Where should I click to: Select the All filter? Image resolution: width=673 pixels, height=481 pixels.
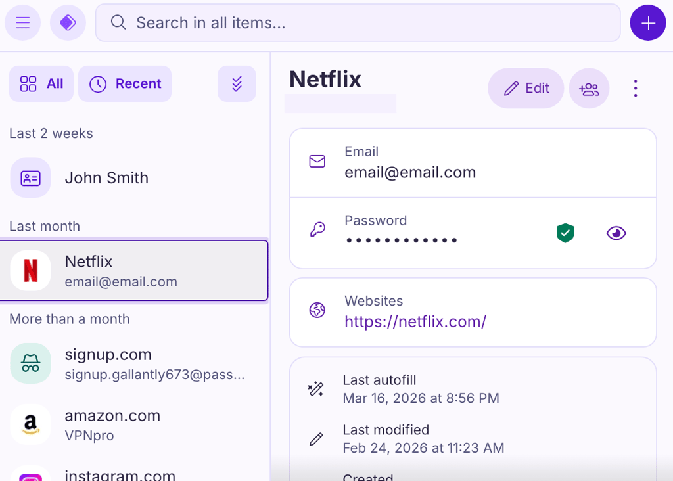coord(41,83)
